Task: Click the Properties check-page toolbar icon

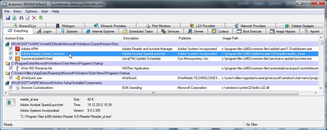Action: [28, 18]
